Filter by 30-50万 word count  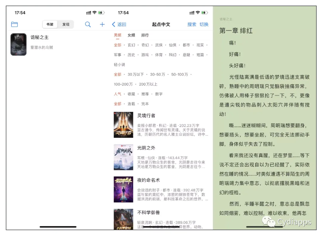[157, 74]
